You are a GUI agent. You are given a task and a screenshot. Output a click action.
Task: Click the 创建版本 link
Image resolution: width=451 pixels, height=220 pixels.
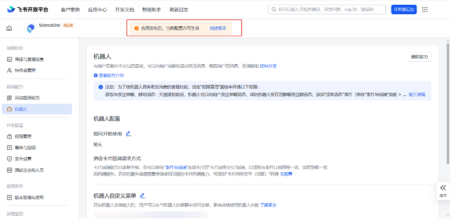click(x=218, y=28)
